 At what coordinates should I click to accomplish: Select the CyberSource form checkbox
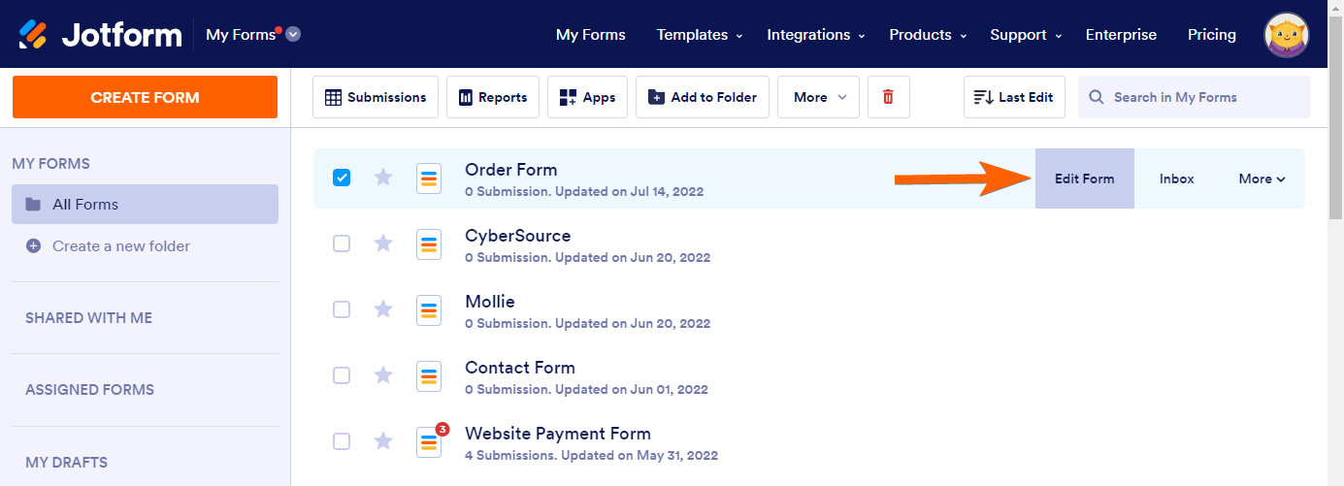tap(342, 243)
